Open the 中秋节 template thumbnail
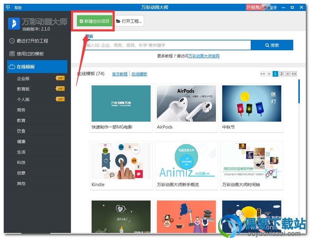 (x=252, y=104)
